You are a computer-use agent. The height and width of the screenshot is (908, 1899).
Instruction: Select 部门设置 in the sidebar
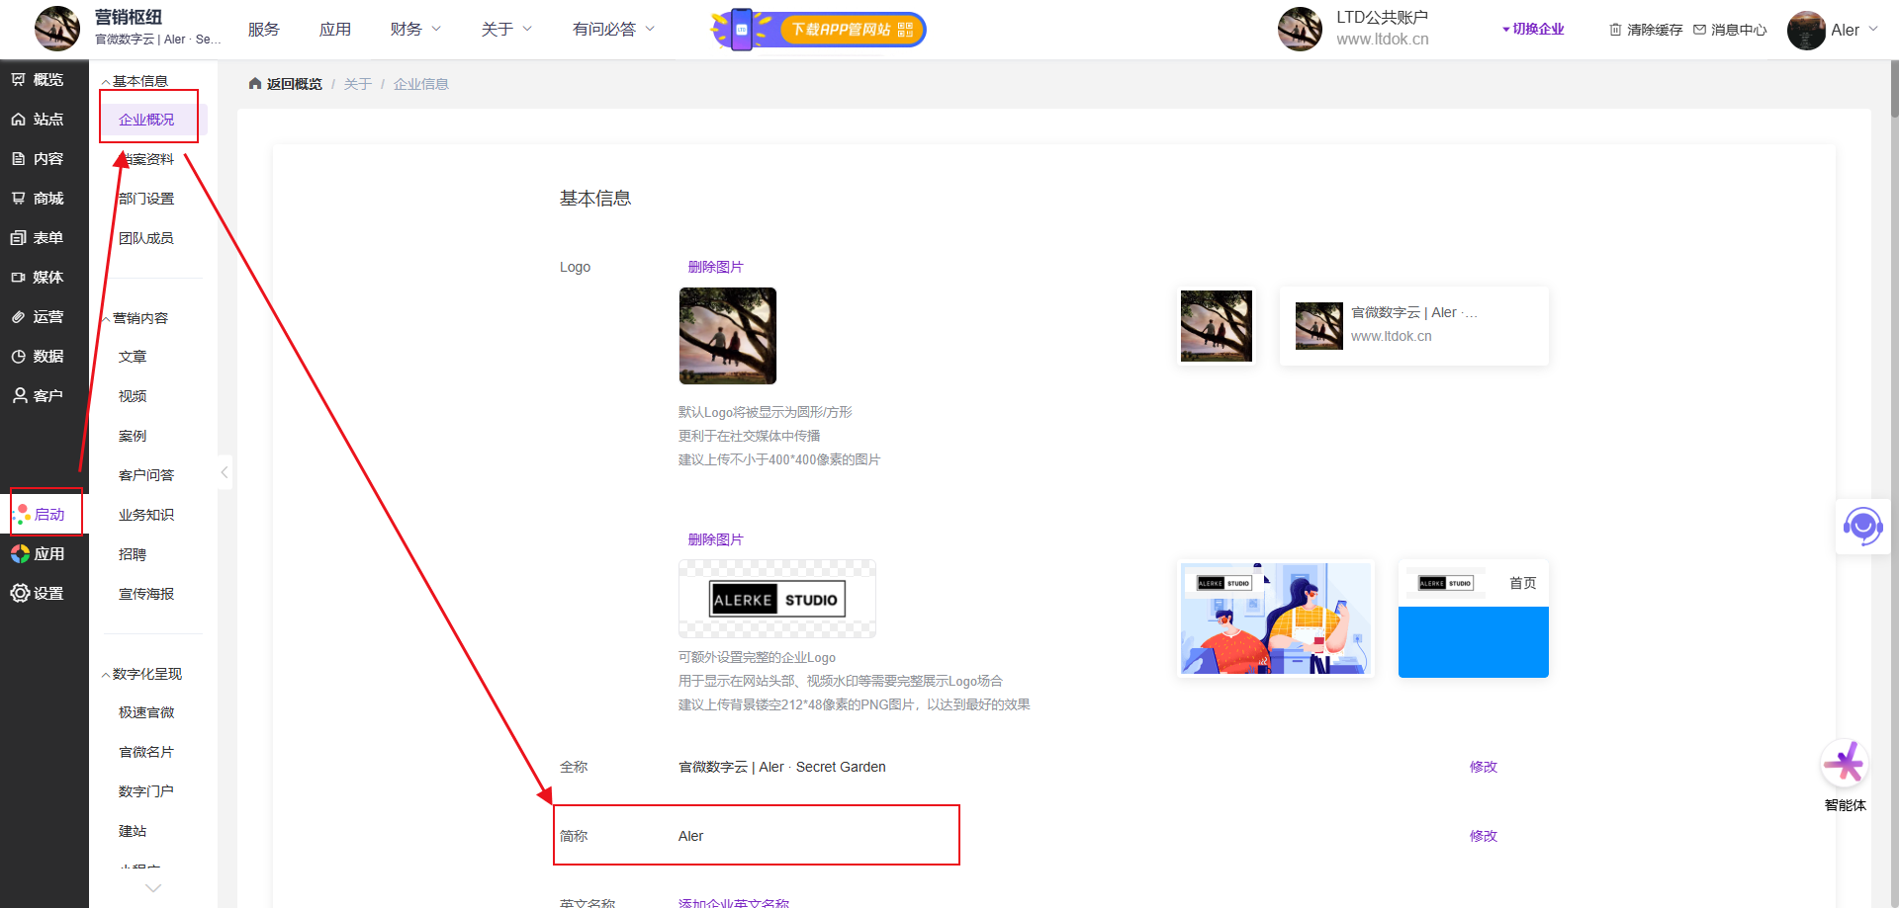tap(146, 199)
